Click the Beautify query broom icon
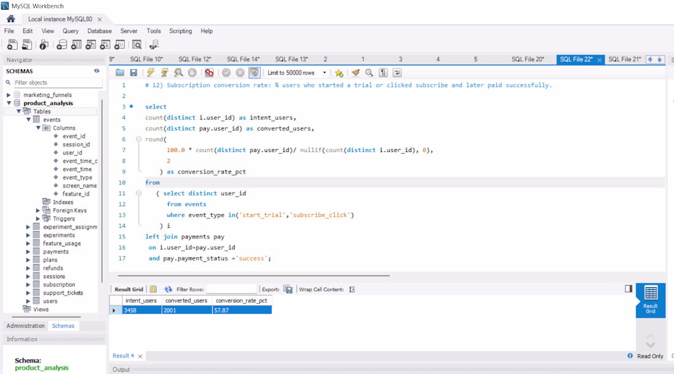The width and height of the screenshot is (674, 374). tap(355, 73)
